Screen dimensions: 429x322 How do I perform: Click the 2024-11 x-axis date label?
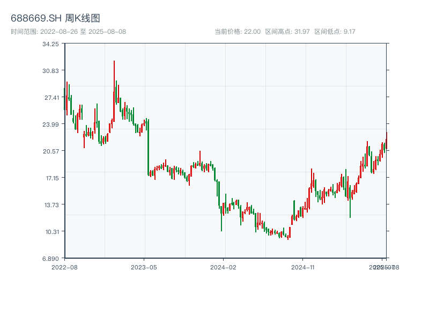(302, 267)
